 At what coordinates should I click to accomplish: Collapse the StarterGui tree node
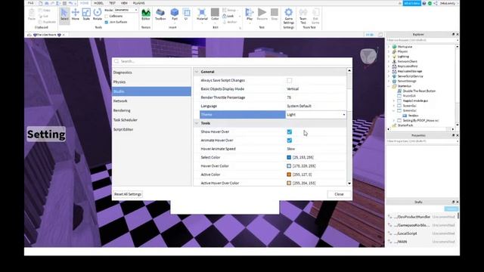(x=389, y=86)
